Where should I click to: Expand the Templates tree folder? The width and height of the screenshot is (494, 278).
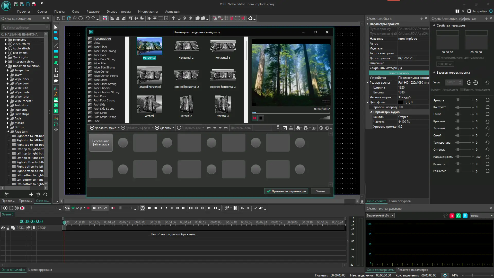click(x=6, y=40)
